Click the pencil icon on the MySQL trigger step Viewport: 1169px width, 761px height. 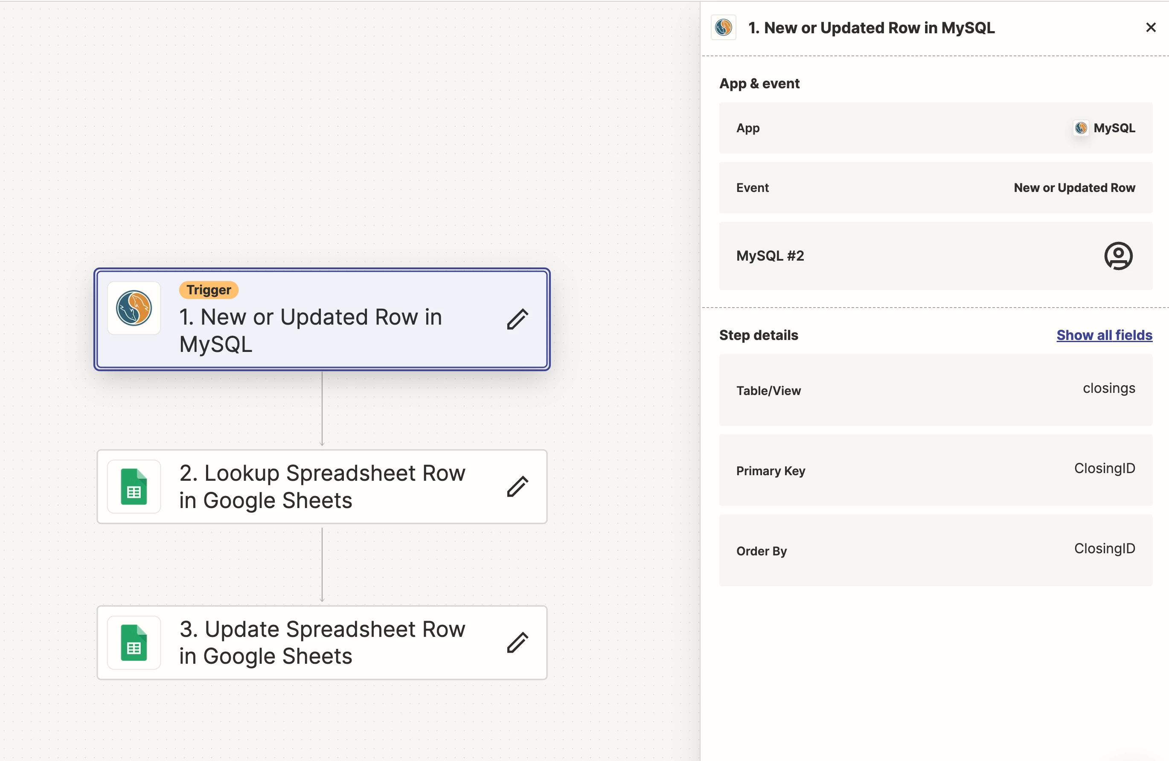pyautogui.click(x=517, y=319)
